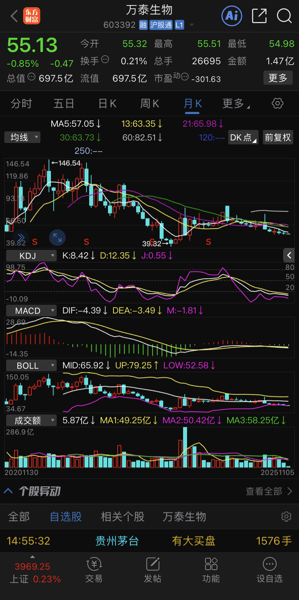Tap the 万泰生物 title text

click(149, 10)
